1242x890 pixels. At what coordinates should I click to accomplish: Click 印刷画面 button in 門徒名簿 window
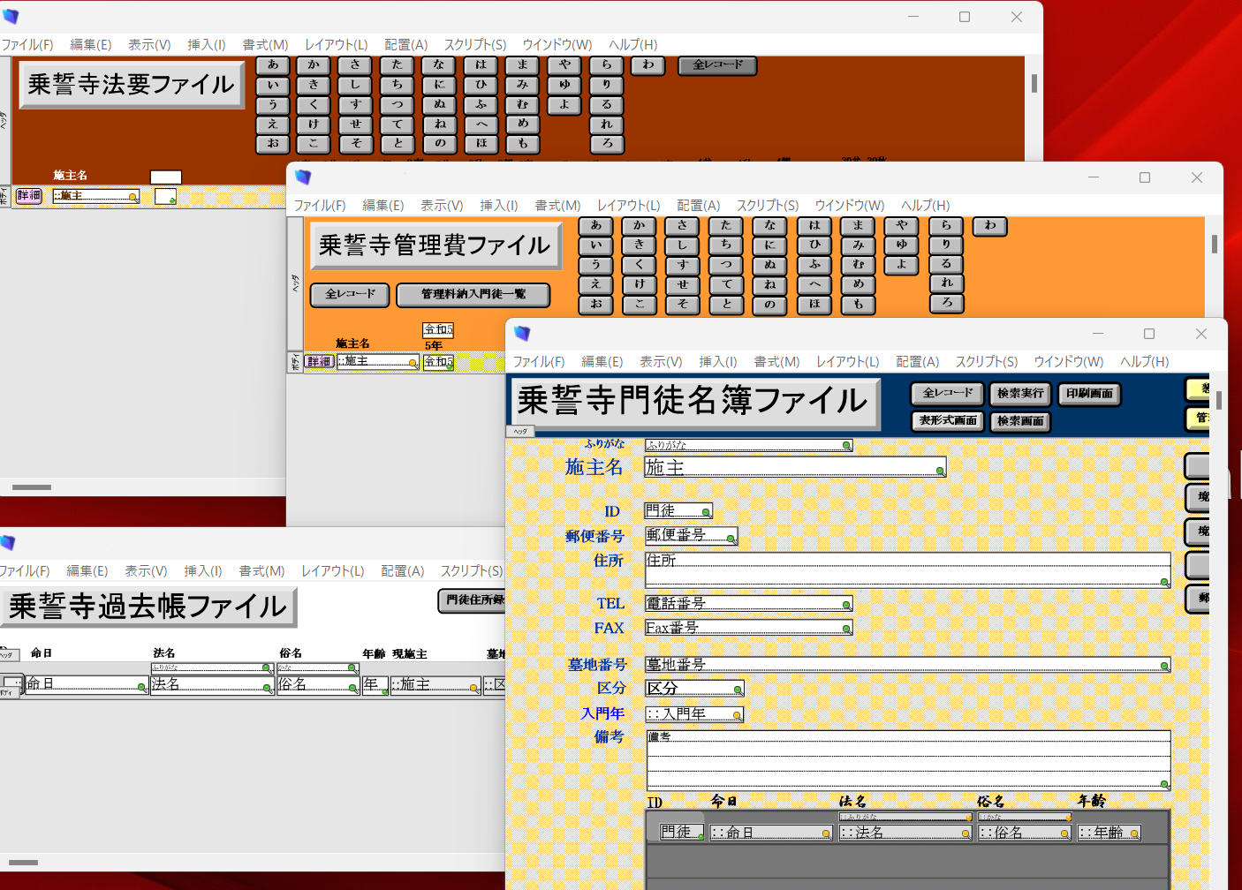tap(1089, 394)
